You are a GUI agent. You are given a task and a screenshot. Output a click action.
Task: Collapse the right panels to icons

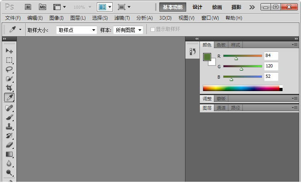pyautogui.click(x=296, y=39)
